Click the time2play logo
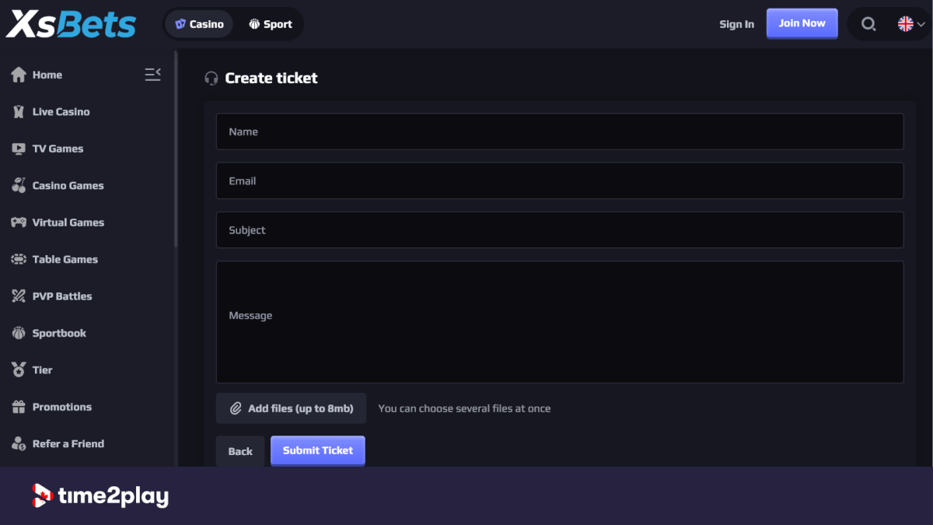The width and height of the screenshot is (933, 525). click(x=100, y=496)
